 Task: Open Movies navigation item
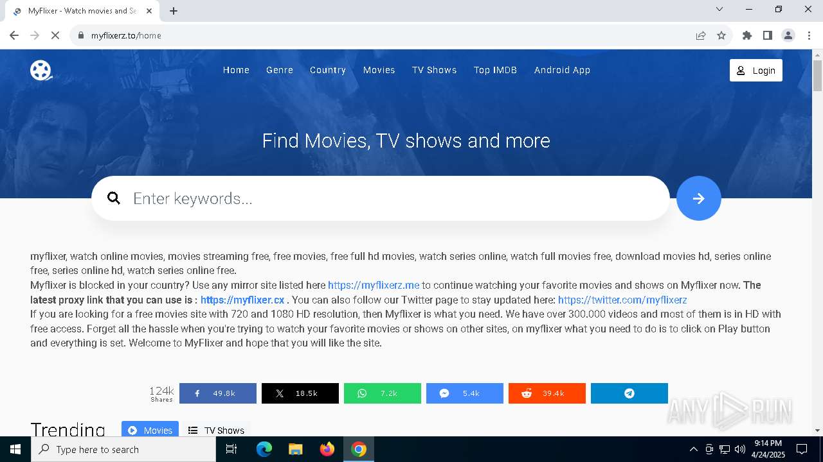(379, 70)
